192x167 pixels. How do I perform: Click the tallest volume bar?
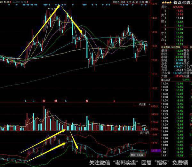pos(44,119)
